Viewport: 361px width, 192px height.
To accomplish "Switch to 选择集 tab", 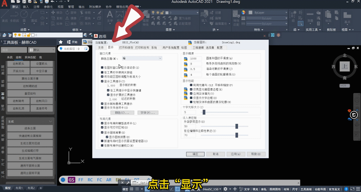I will coord(210,48).
